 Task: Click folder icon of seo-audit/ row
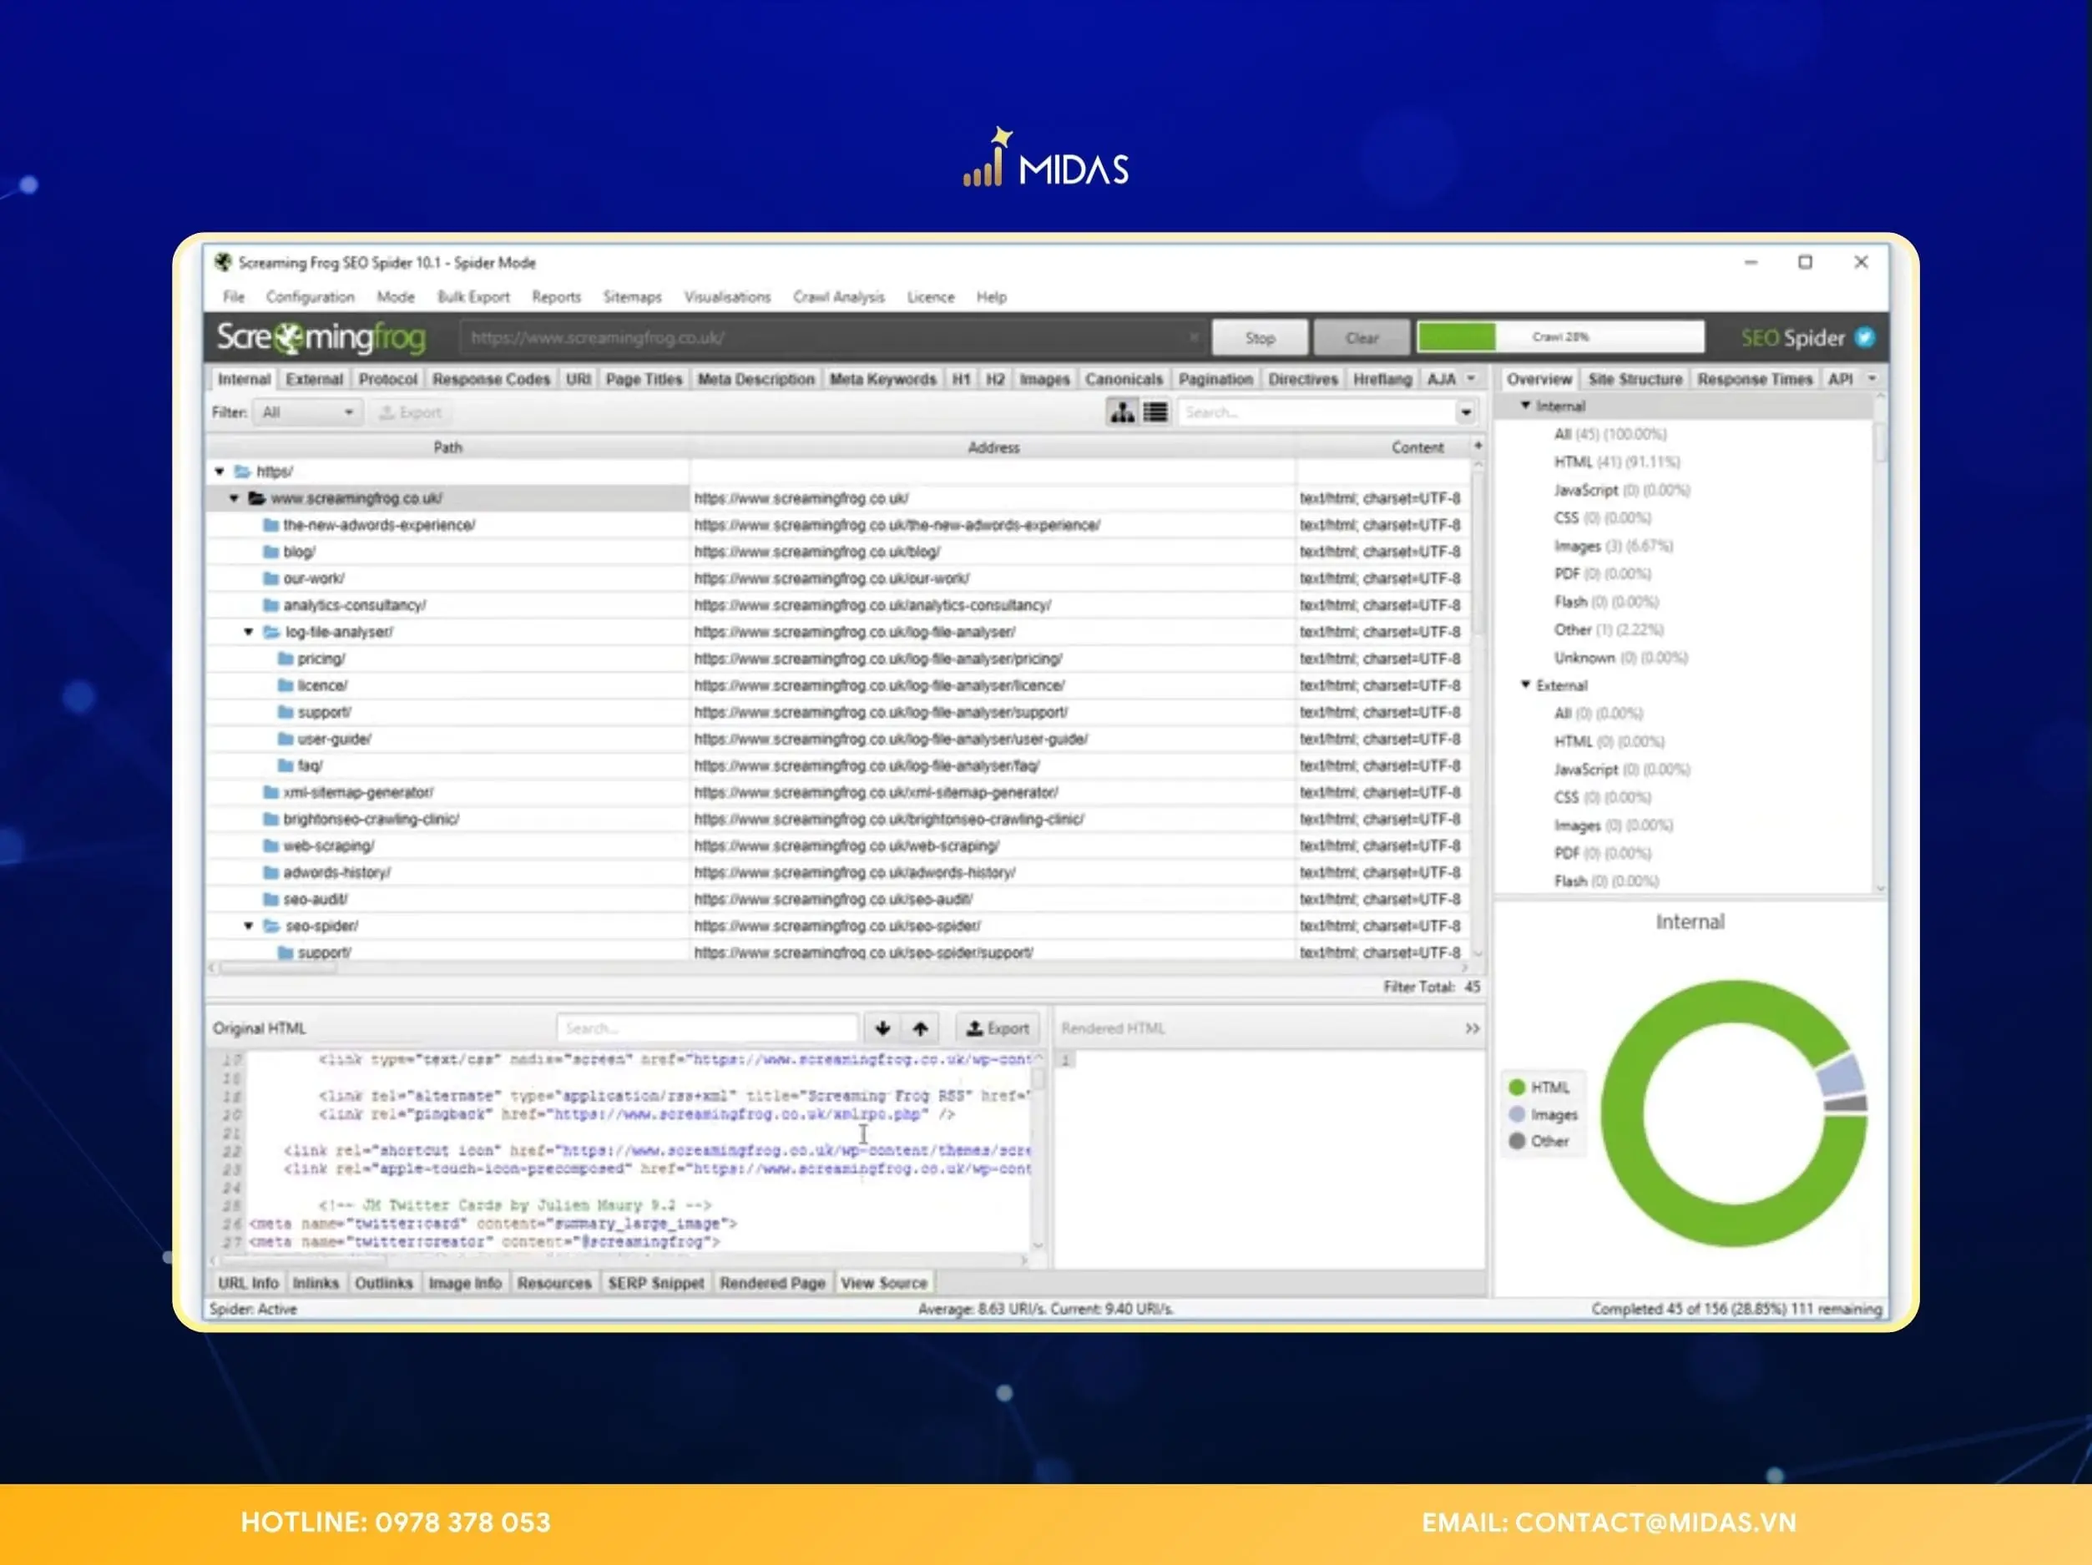click(x=270, y=899)
